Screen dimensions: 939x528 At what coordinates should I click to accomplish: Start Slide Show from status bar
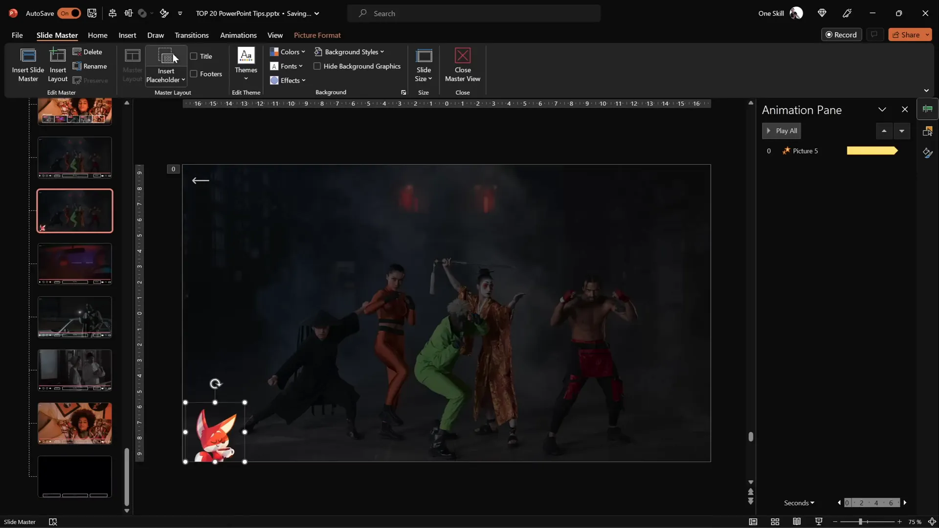(819, 522)
